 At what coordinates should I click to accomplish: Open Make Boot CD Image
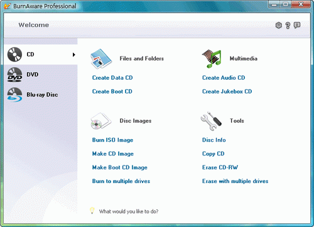coord(120,167)
